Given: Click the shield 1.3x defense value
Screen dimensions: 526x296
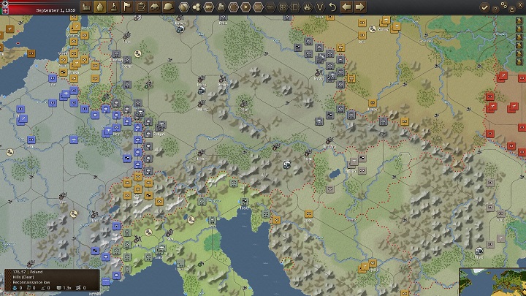Looking at the screenshot, I should click(x=64, y=288).
